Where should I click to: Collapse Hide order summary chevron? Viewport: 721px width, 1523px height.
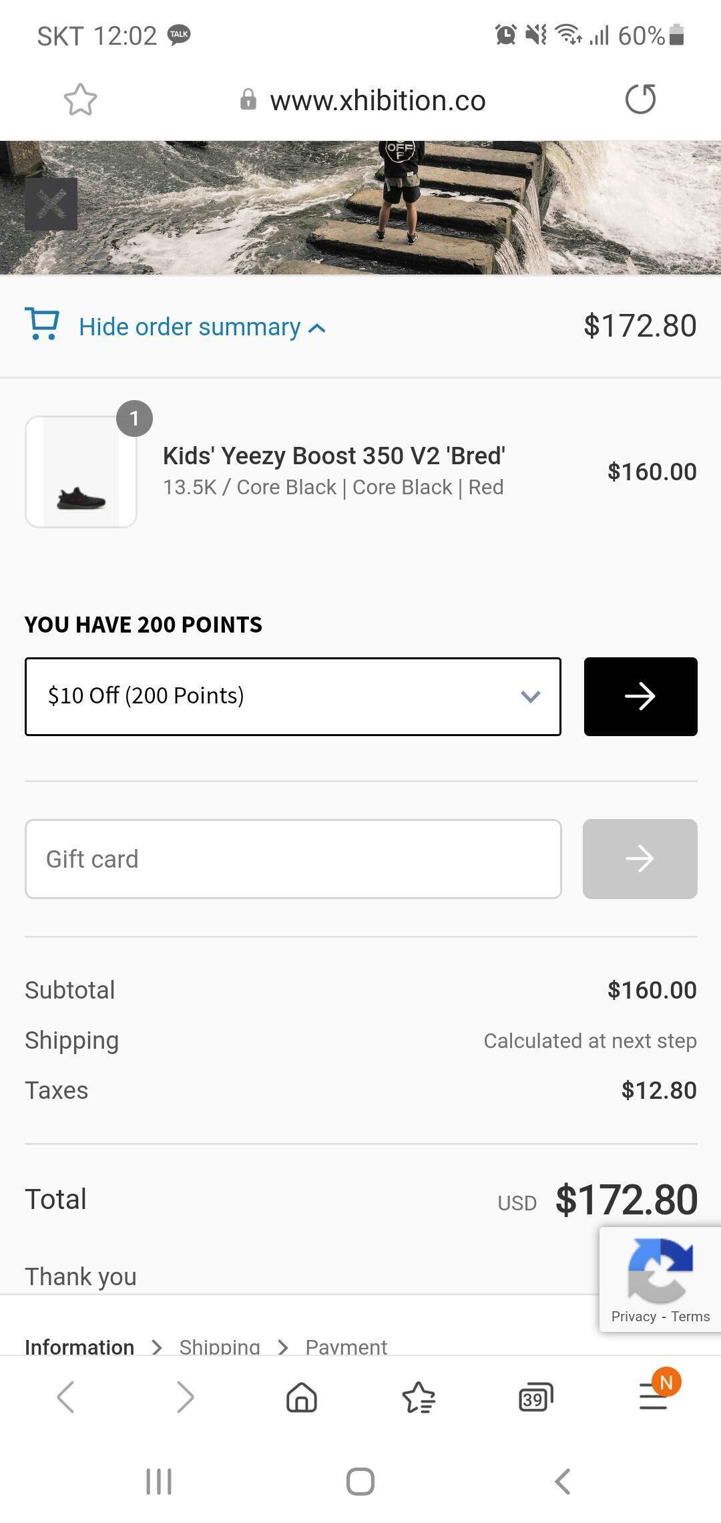click(x=318, y=328)
